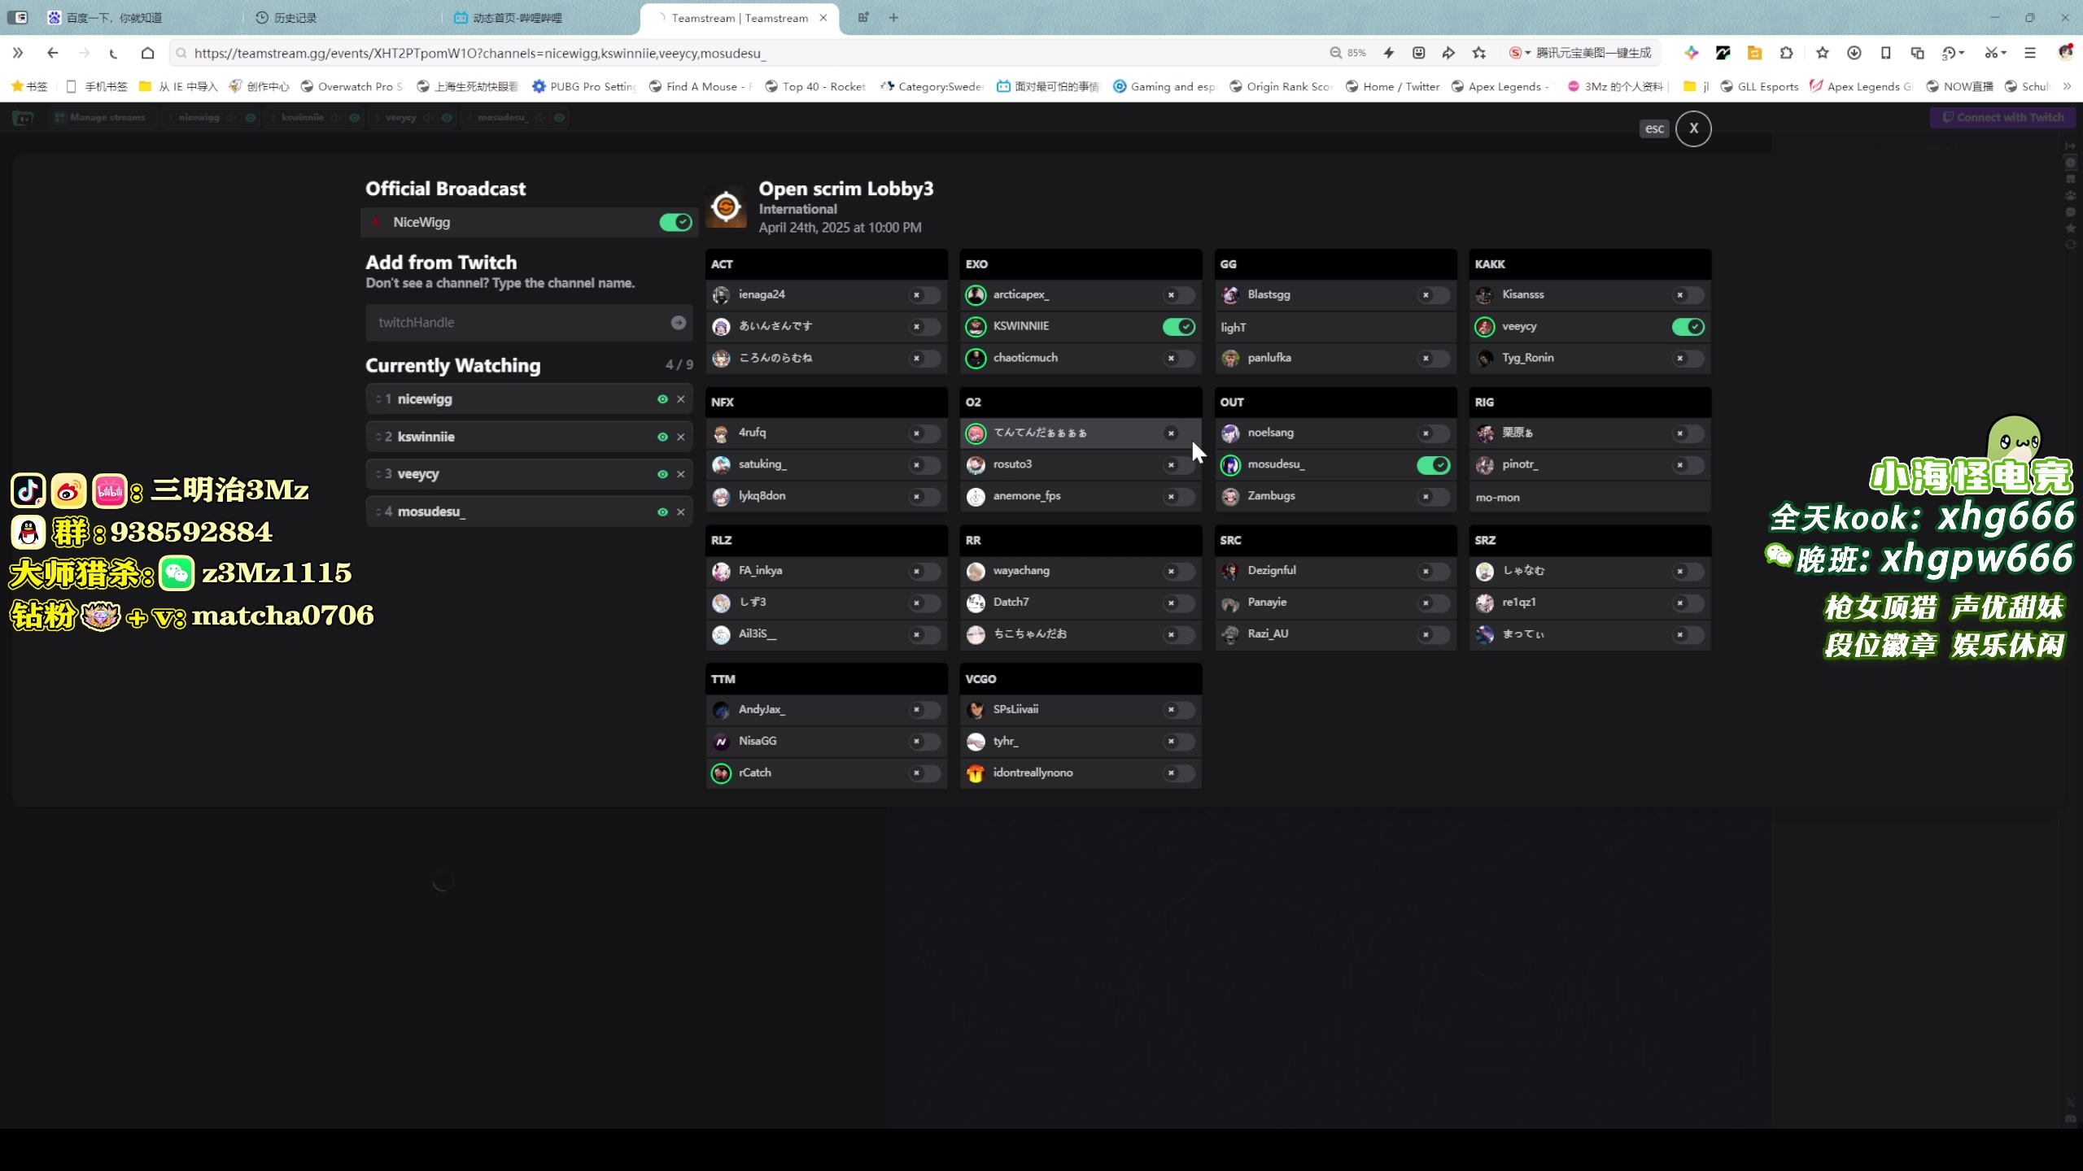Remove mosudesu_ from Currently Watching

[x=681, y=511]
